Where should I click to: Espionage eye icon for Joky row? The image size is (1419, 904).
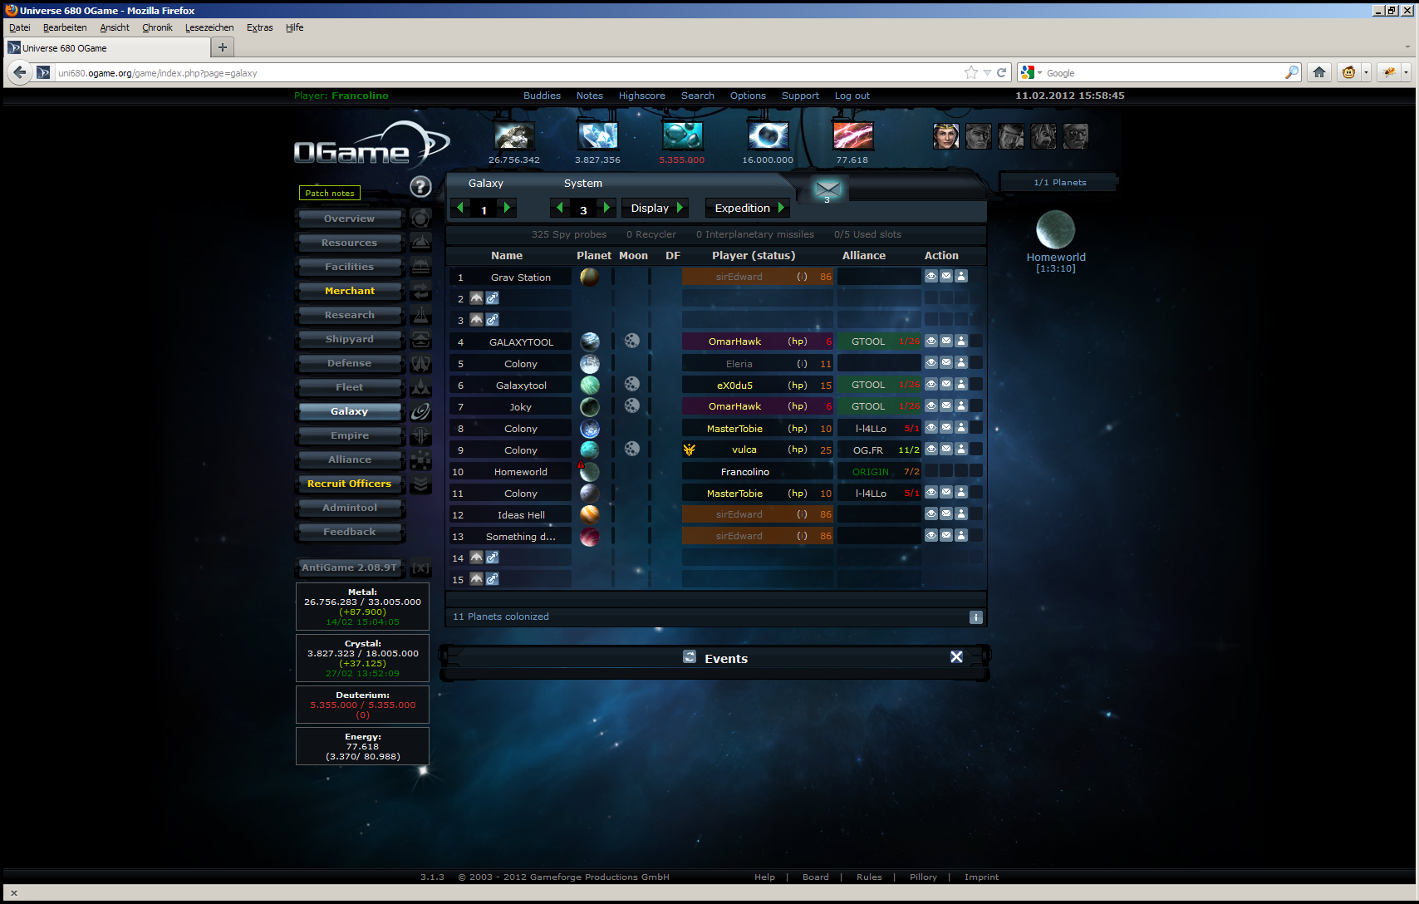click(931, 405)
